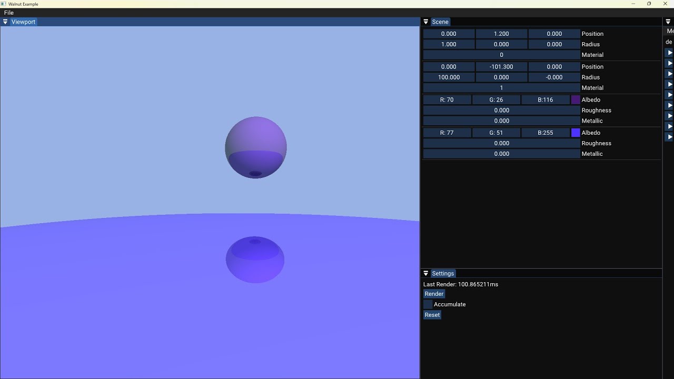
Task: Select the Albedo green field G: 51
Action: [x=496, y=133]
